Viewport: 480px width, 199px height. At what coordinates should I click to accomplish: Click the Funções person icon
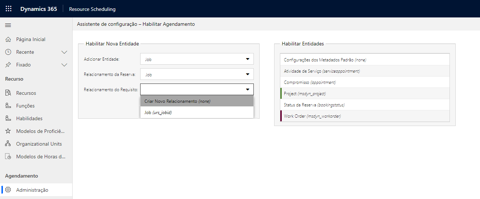tap(8, 106)
